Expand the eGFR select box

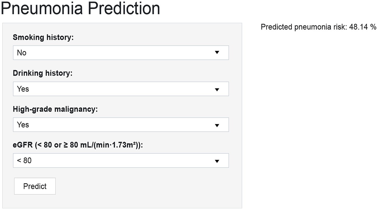coord(121,161)
